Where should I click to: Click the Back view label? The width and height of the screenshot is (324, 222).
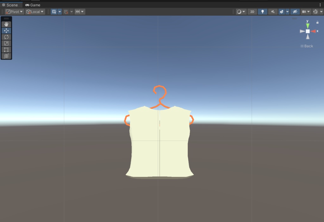[x=307, y=46]
